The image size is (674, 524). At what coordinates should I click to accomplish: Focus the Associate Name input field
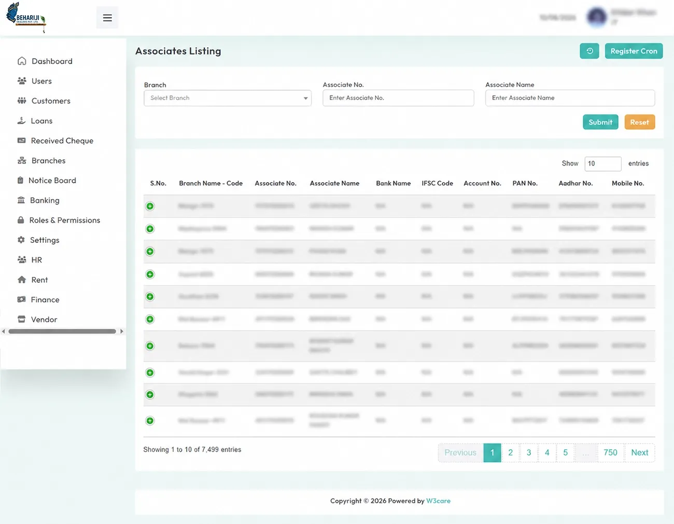click(570, 98)
